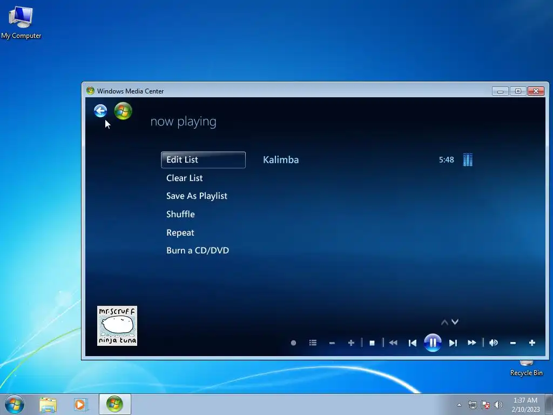
Task: Fast forward the current track
Action: tap(472, 343)
